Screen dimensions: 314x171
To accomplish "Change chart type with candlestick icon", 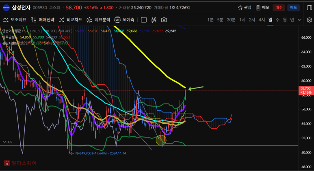I will (x=154, y=20).
